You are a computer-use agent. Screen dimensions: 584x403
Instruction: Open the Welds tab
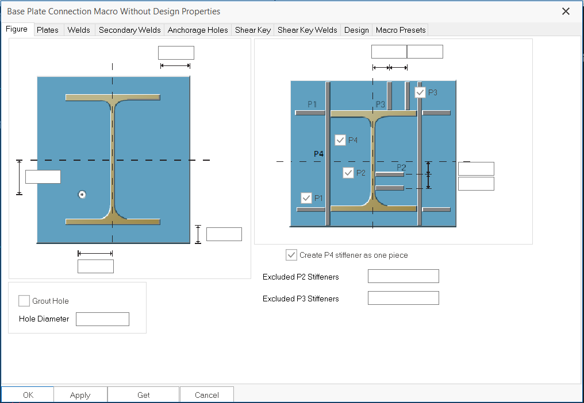79,30
